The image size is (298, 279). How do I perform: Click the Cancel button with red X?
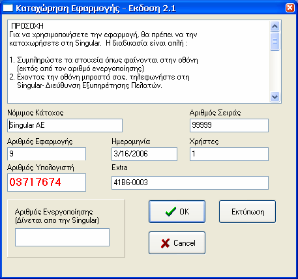pyautogui.click(x=177, y=242)
